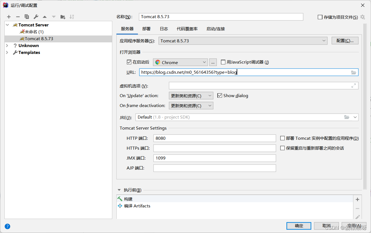Open settings gear next to store as project file
The image size is (371, 233).
click(x=363, y=17)
